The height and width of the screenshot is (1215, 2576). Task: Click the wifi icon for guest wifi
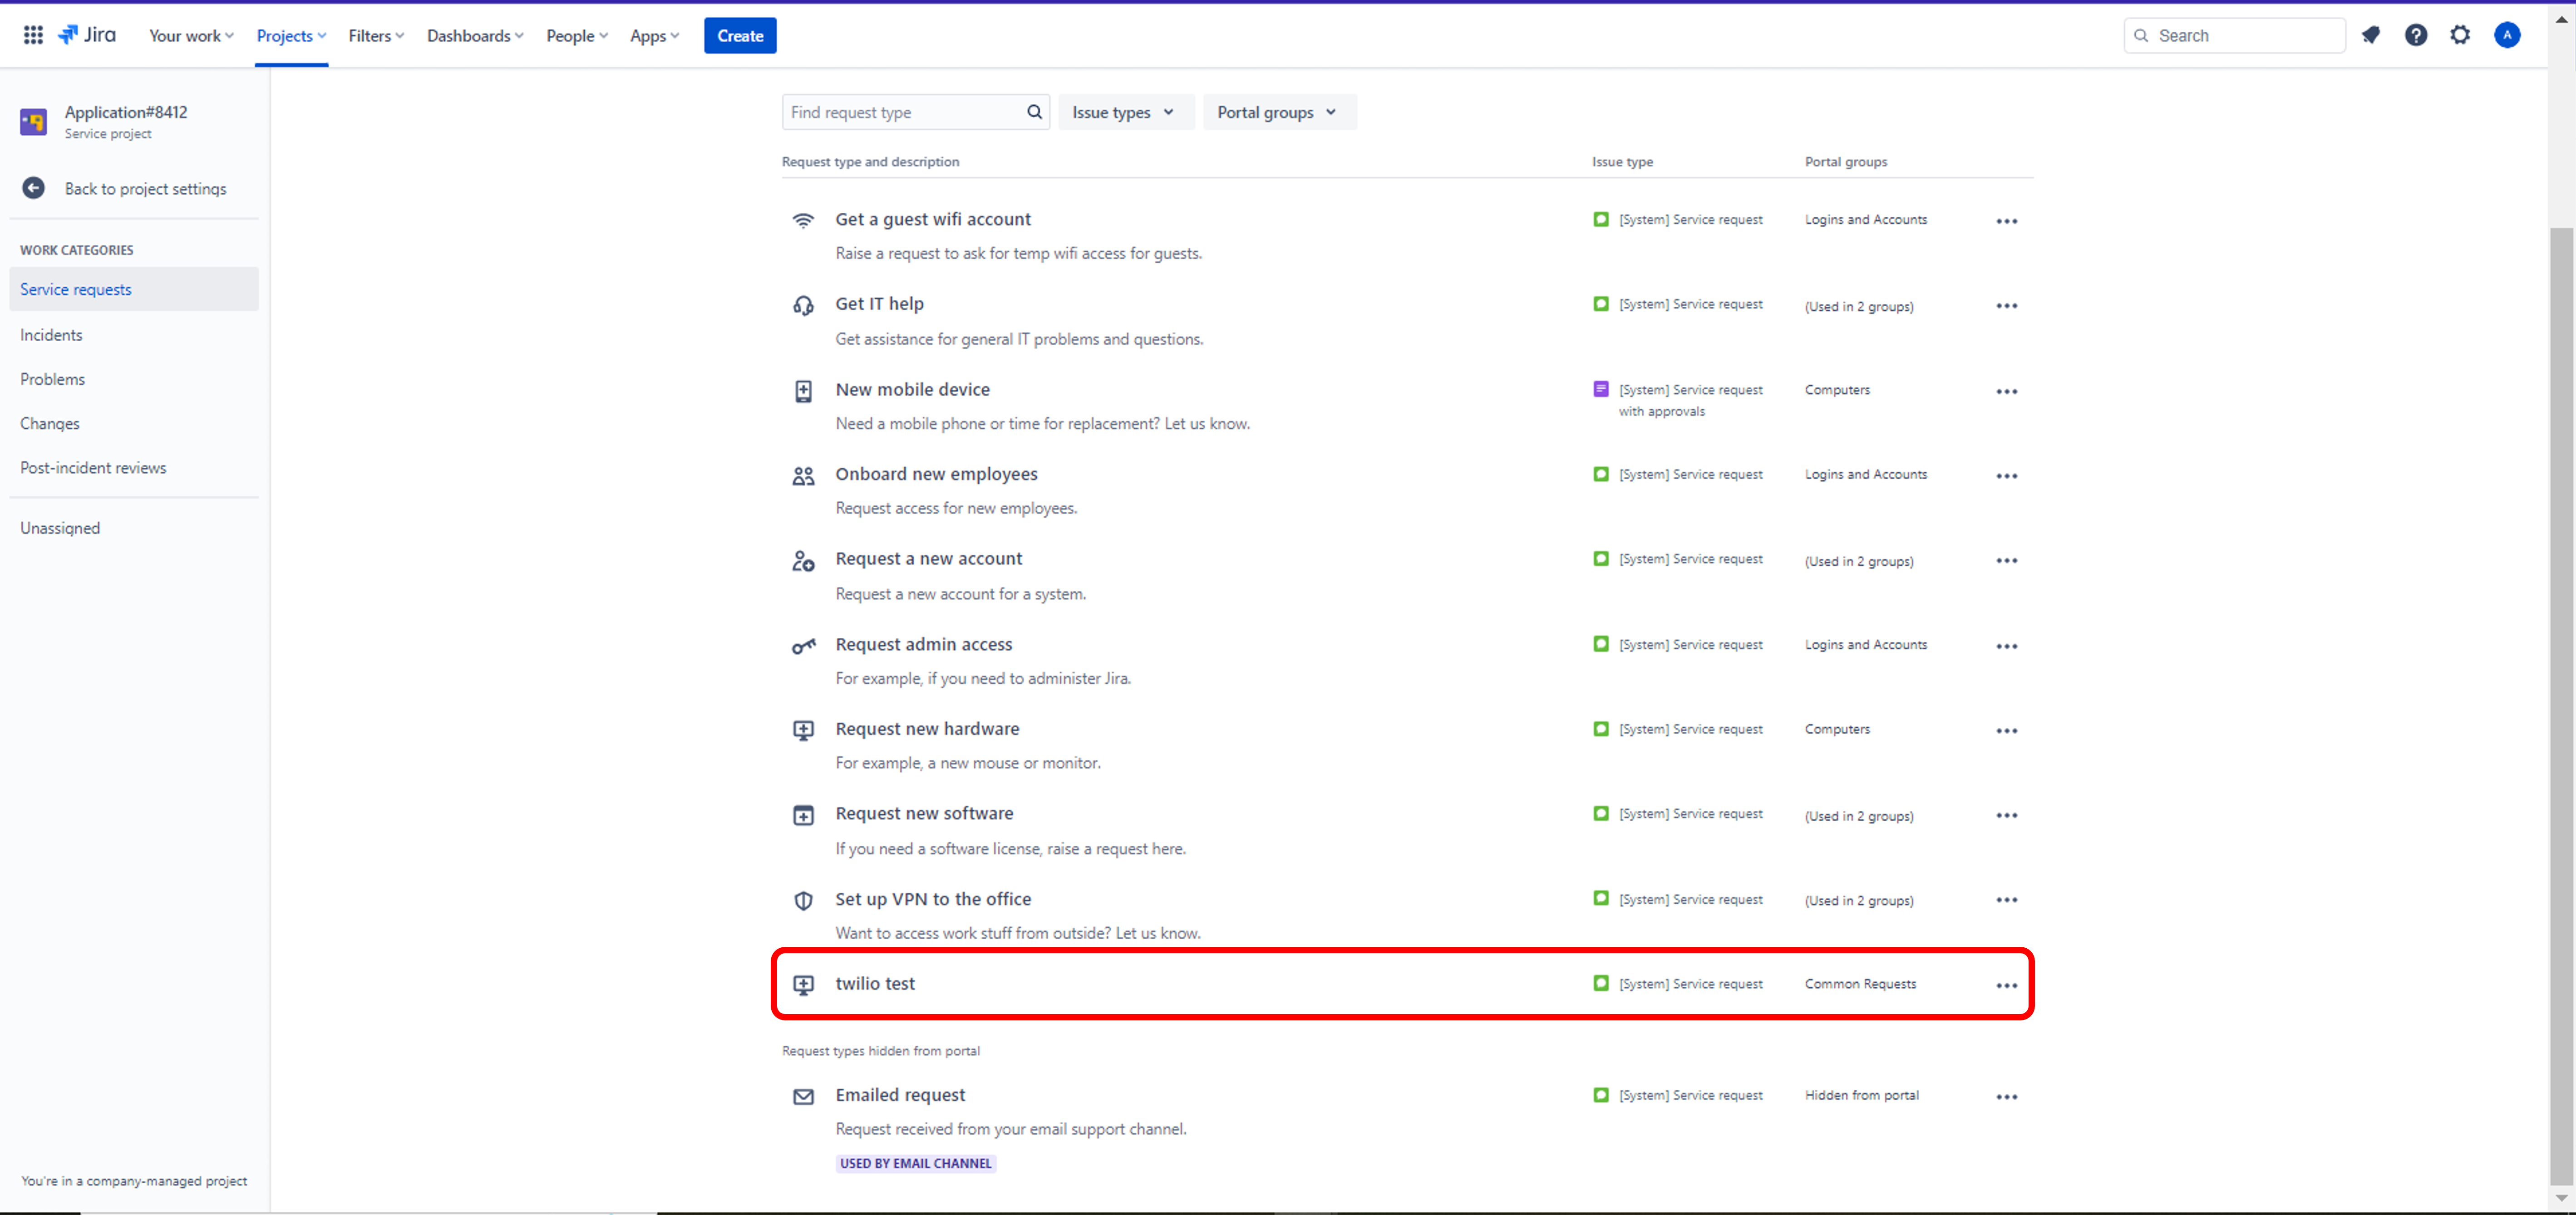point(803,221)
